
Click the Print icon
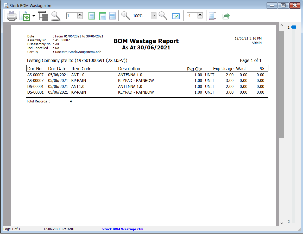[11, 16]
